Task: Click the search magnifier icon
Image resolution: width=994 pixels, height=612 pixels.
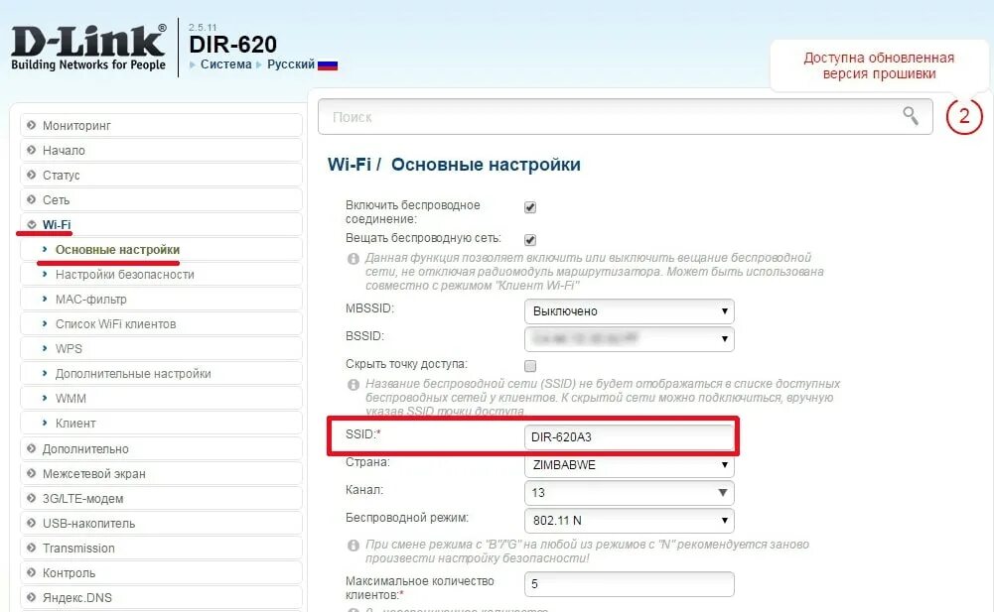Action: [911, 116]
